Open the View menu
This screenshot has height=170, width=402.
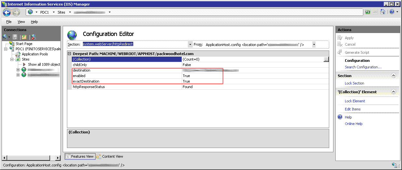21,22
